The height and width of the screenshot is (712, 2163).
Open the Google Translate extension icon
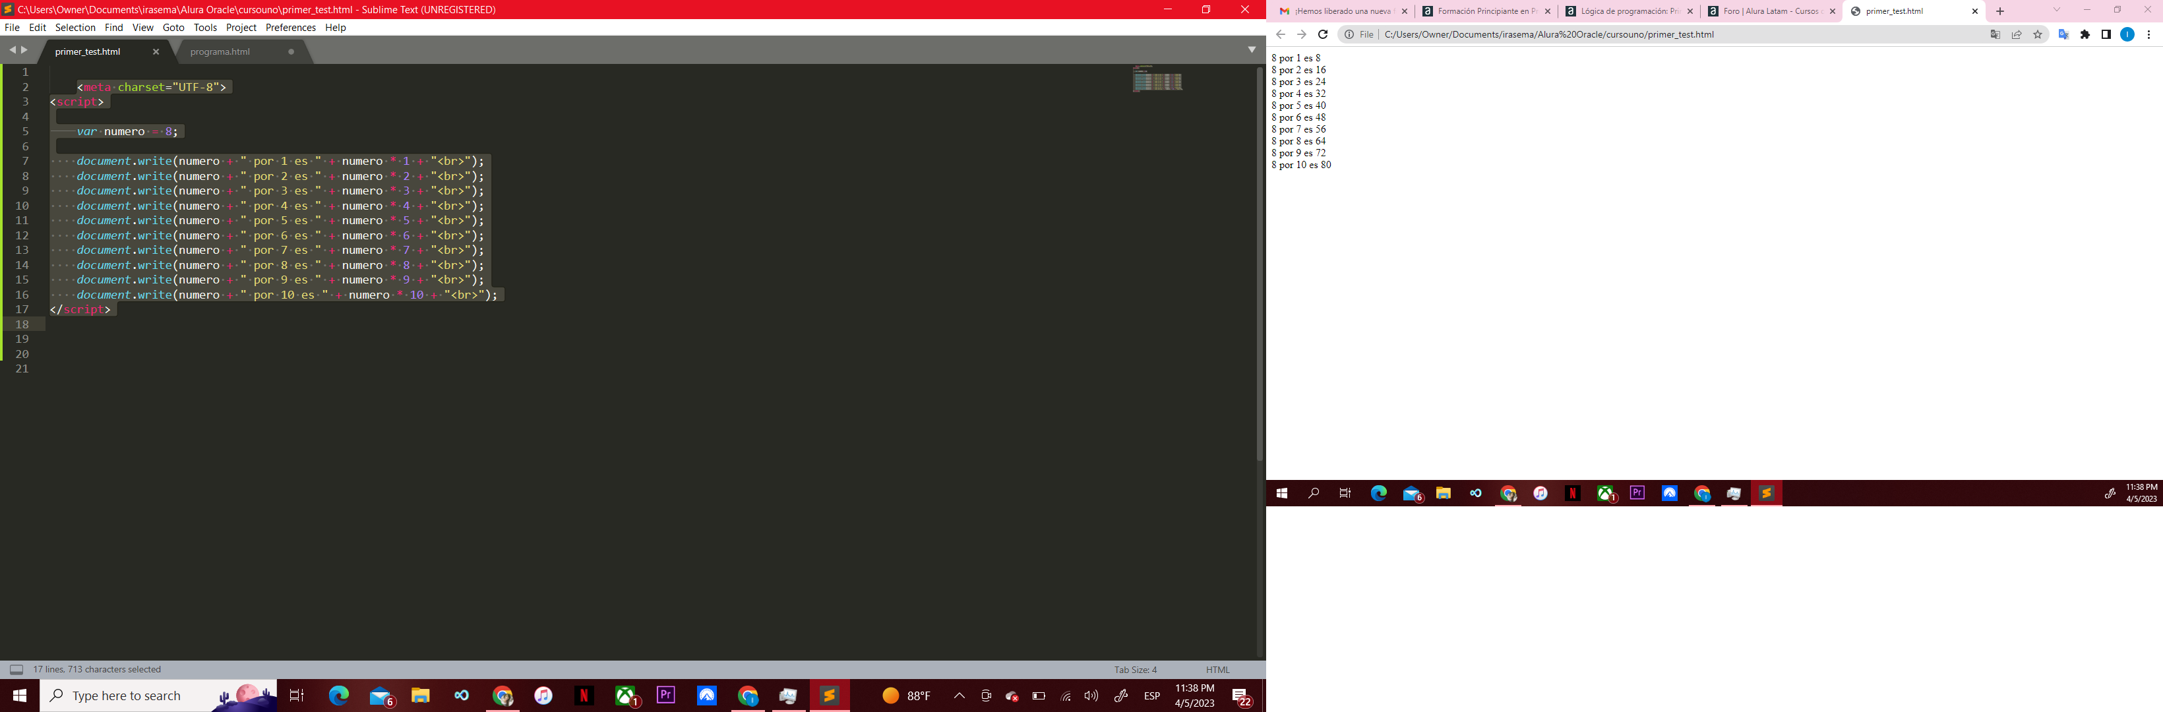coord(2063,34)
